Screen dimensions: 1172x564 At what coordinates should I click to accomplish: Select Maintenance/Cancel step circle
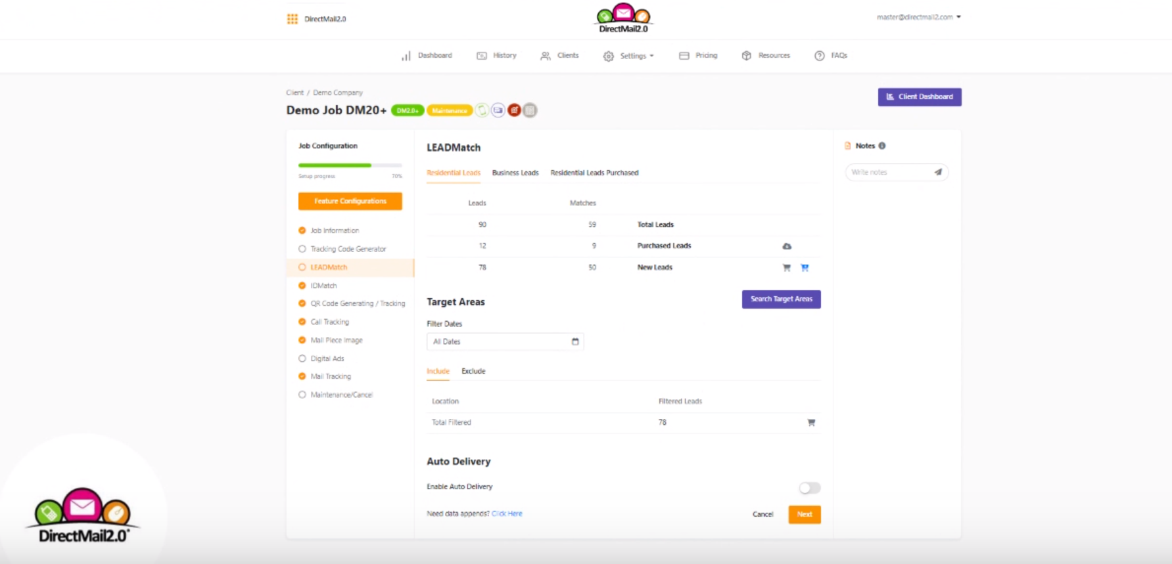coord(302,395)
